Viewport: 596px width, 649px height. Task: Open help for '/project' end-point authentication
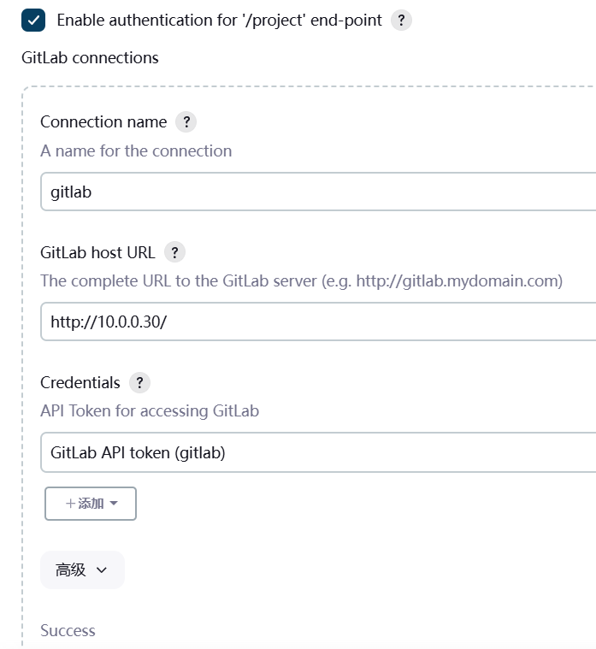click(x=401, y=20)
